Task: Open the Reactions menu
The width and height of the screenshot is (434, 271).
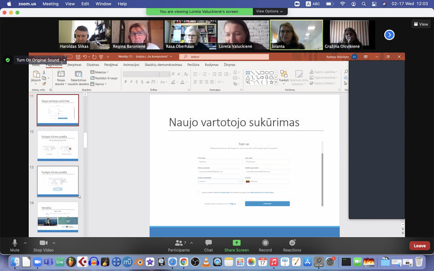Action: tap(292, 245)
